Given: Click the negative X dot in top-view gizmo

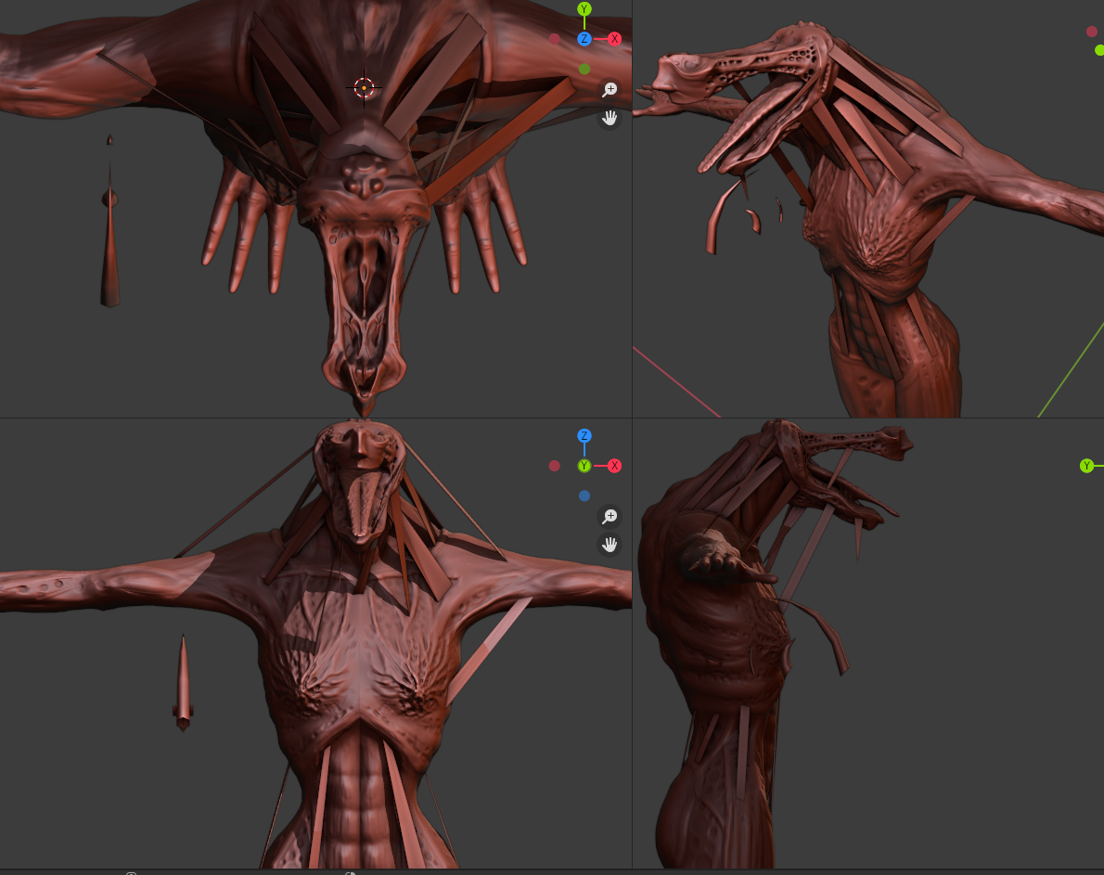Looking at the screenshot, I should pos(554,39).
